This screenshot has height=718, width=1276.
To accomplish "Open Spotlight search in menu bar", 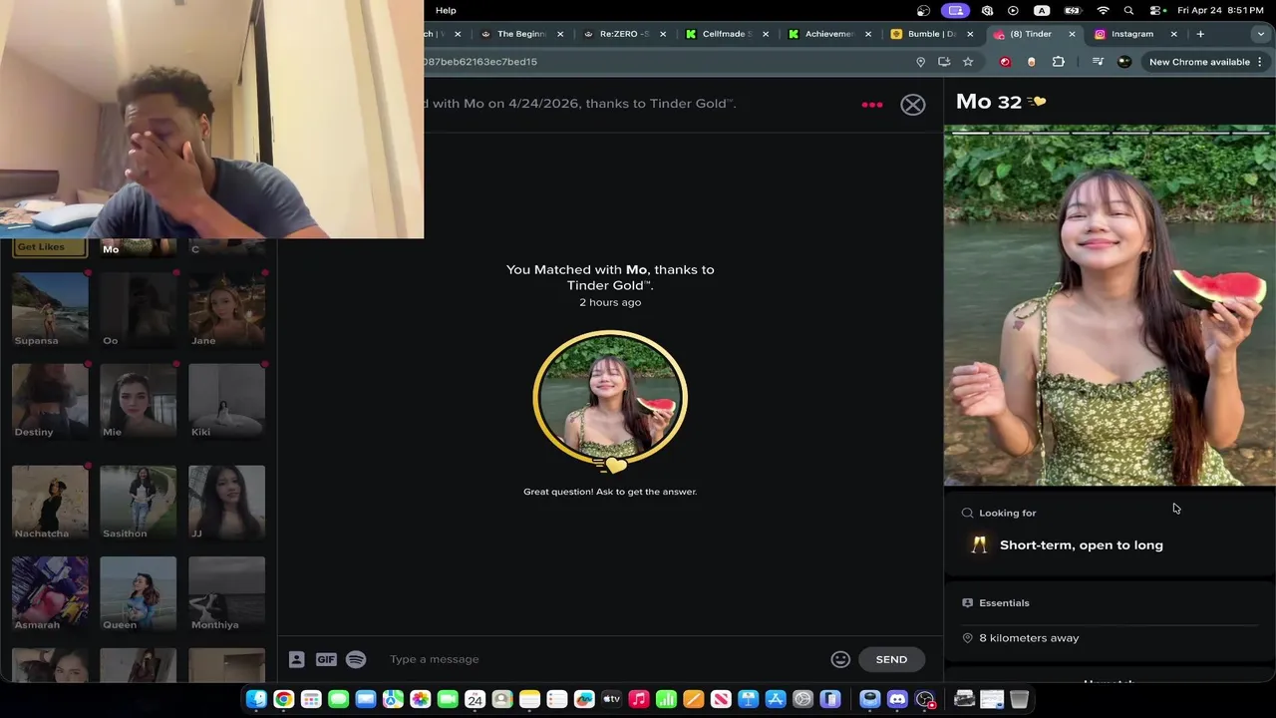I will pos(1128,10).
